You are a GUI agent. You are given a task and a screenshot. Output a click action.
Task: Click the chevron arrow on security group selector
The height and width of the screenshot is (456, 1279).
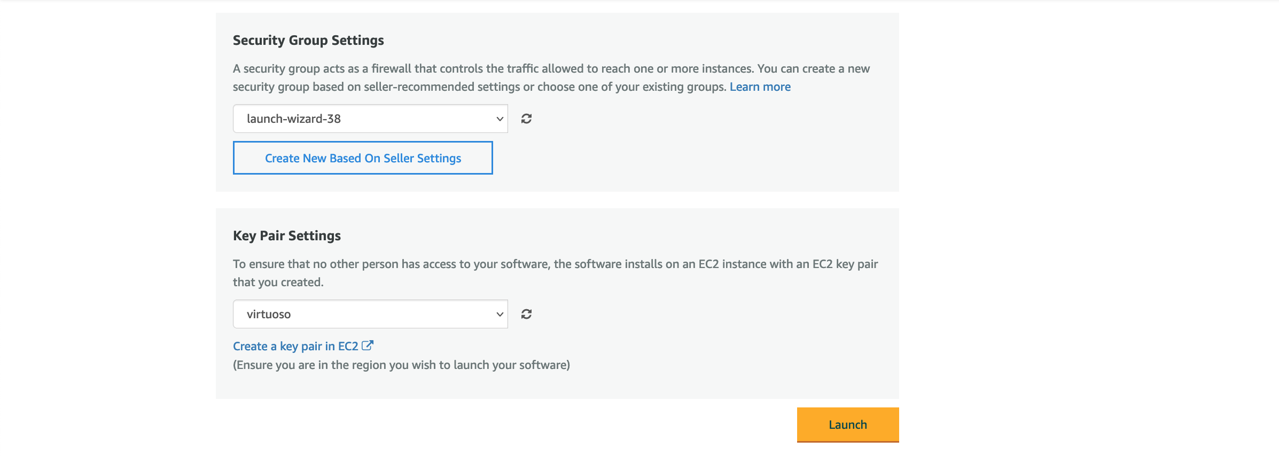[x=500, y=119]
